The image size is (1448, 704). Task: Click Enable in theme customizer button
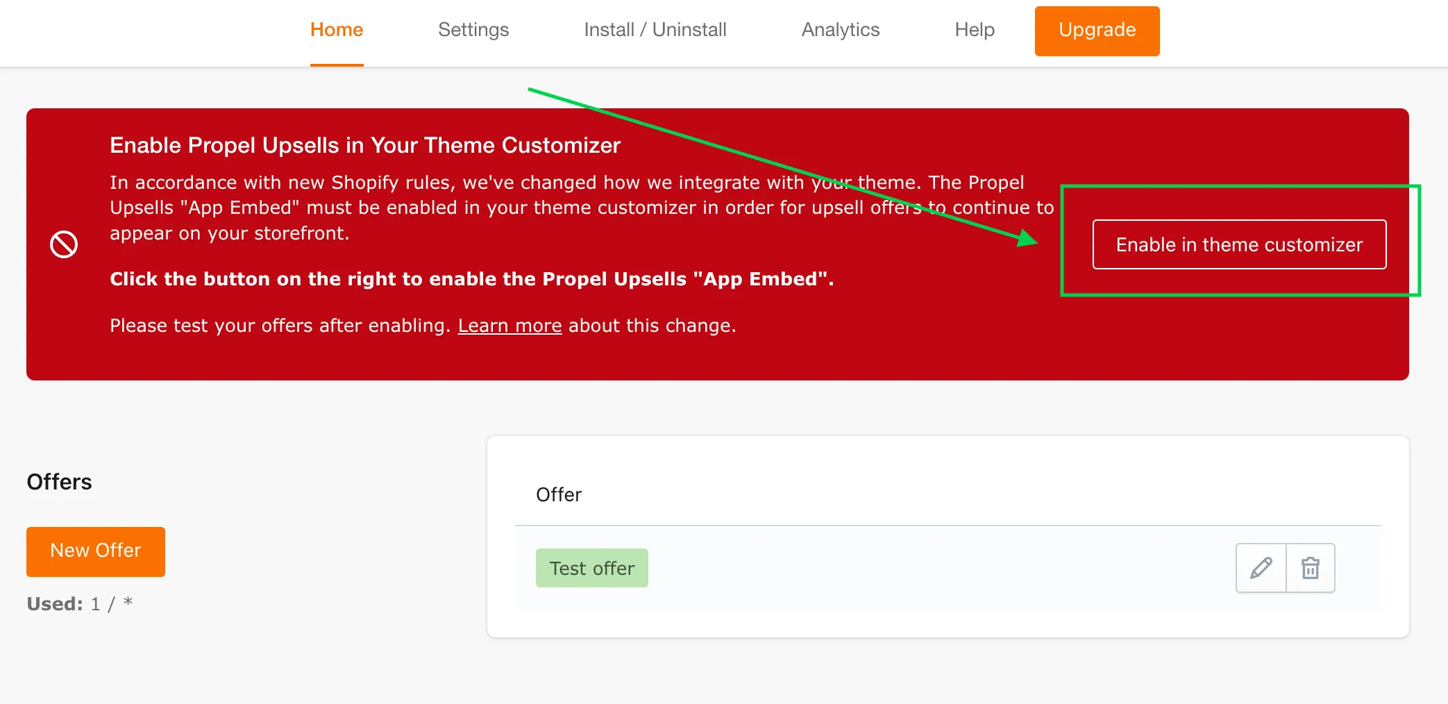[1239, 244]
